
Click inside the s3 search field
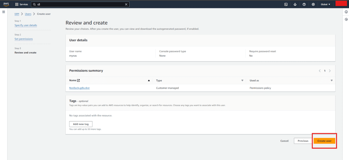coord(78,4)
